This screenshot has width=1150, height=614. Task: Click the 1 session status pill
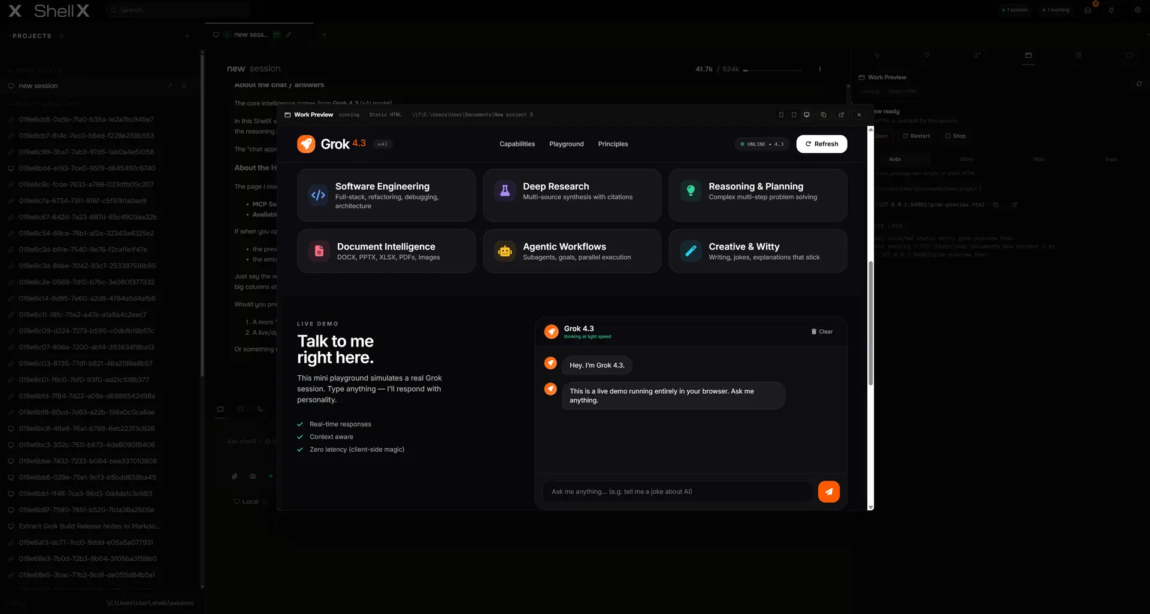coord(1015,10)
